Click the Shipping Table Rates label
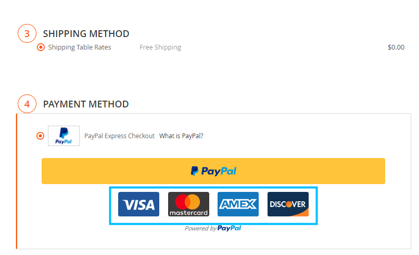 pos(80,47)
